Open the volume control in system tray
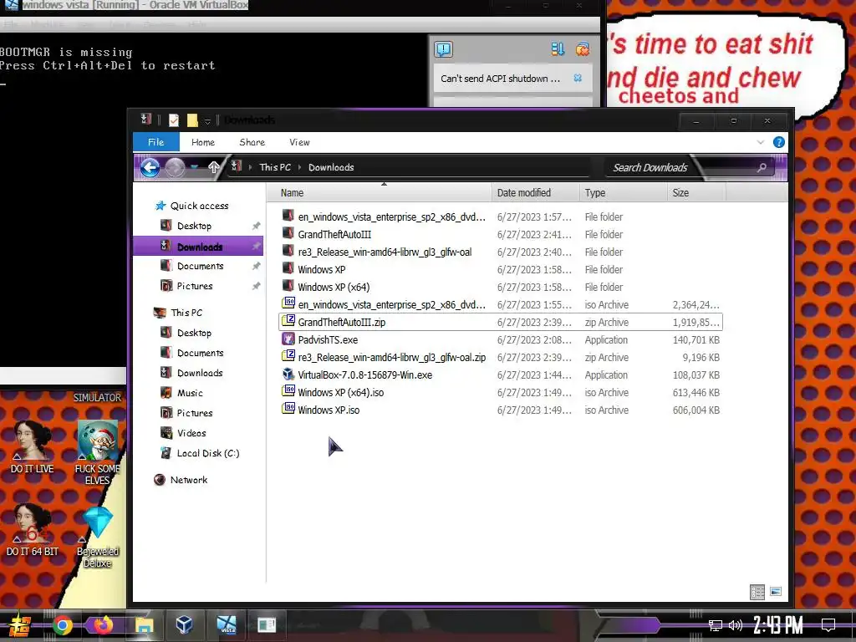The height and width of the screenshot is (642, 856). click(x=736, y=625)
